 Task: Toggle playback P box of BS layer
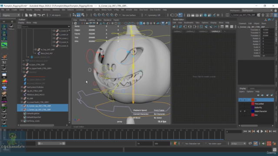245,100
